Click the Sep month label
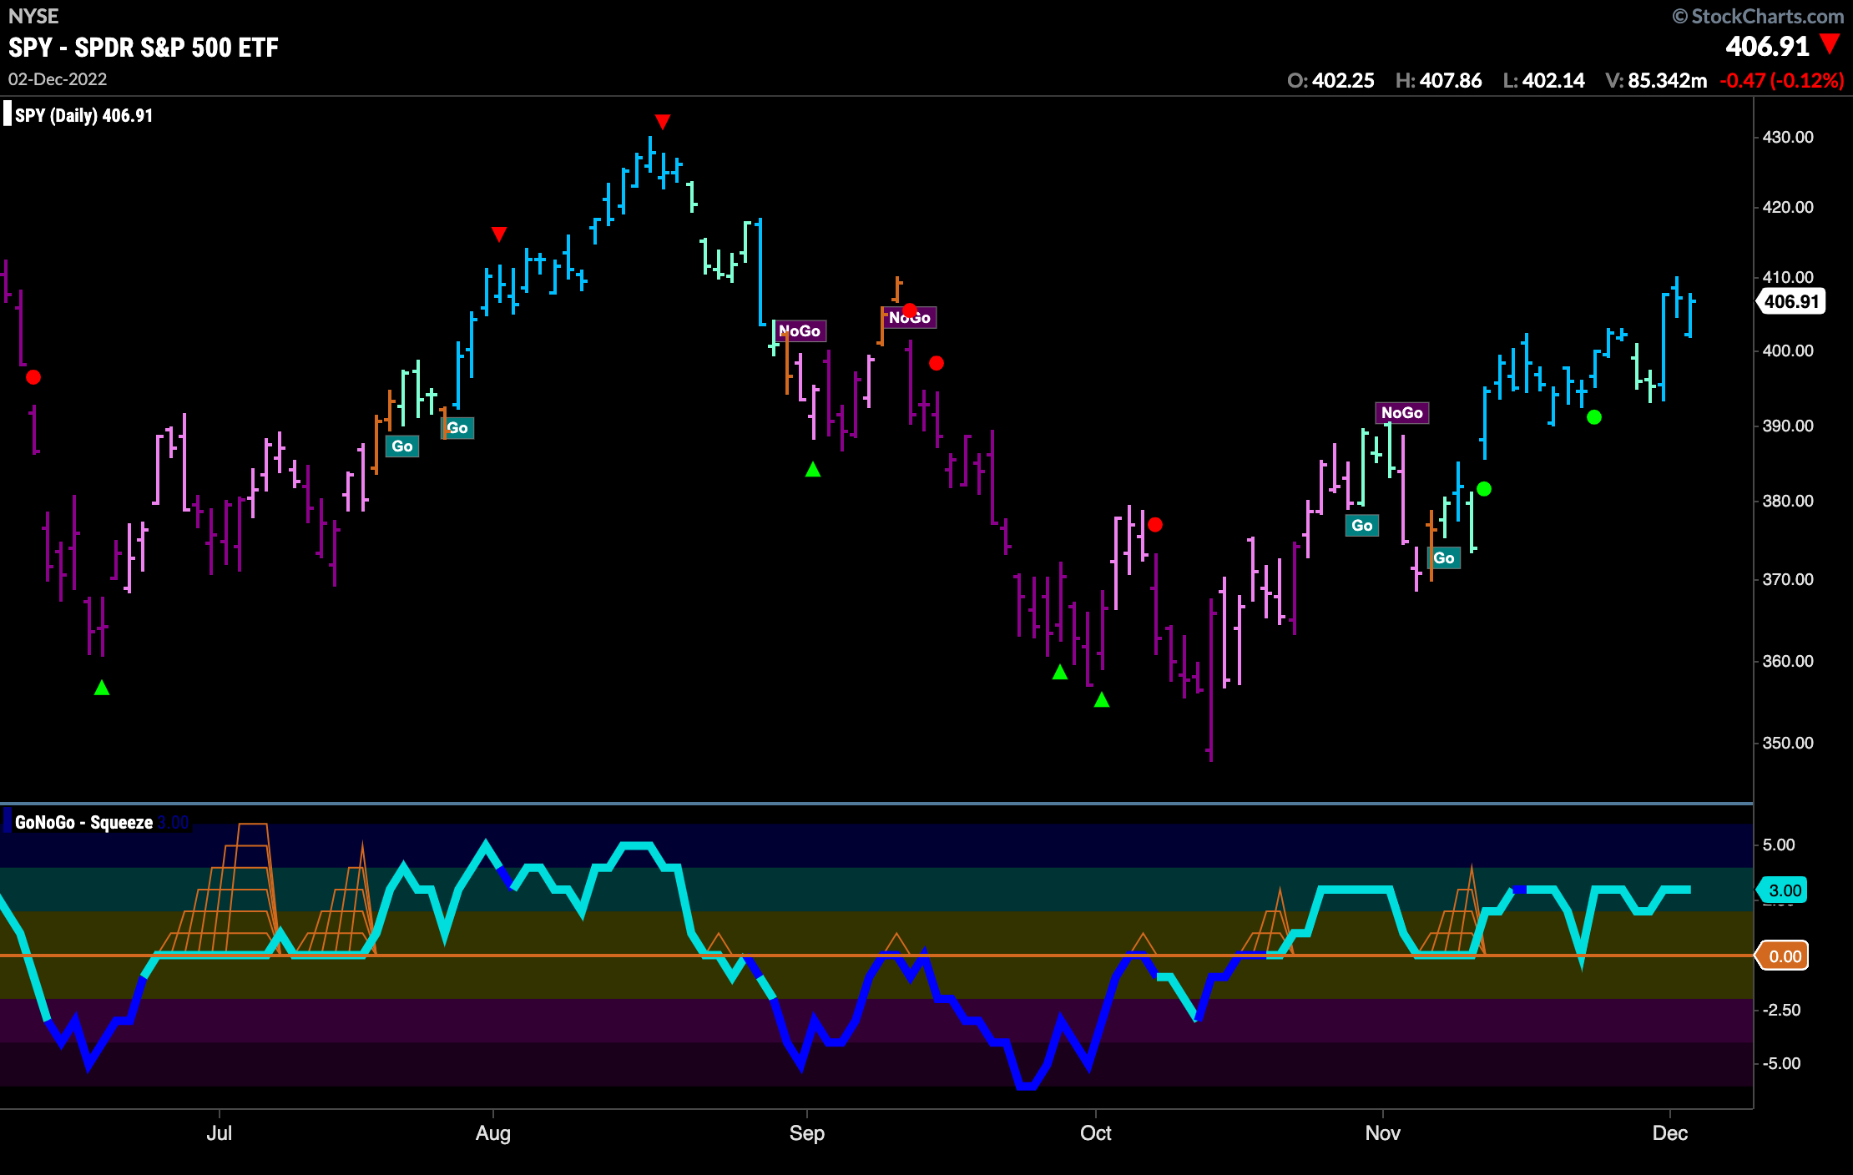 pos(807,1133)
